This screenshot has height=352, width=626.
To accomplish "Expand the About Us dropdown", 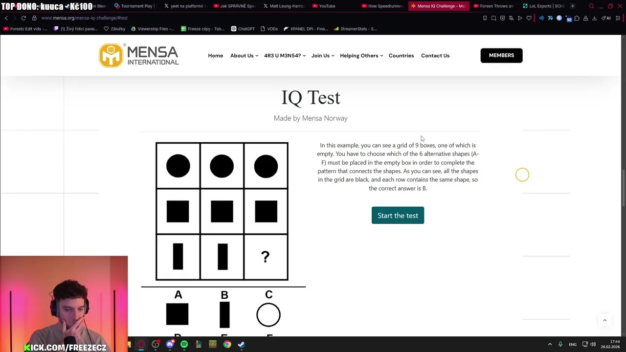I will point(244,56).
